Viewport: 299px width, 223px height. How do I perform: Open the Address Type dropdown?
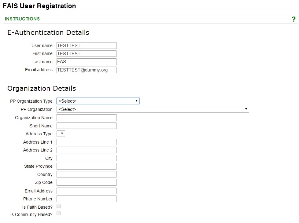pyautogui.click(x=61, y=134)
